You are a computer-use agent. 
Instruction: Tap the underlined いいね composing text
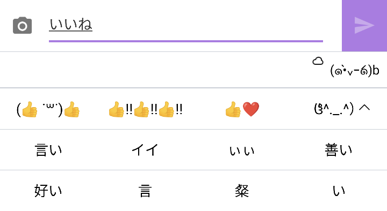(70, 25)
